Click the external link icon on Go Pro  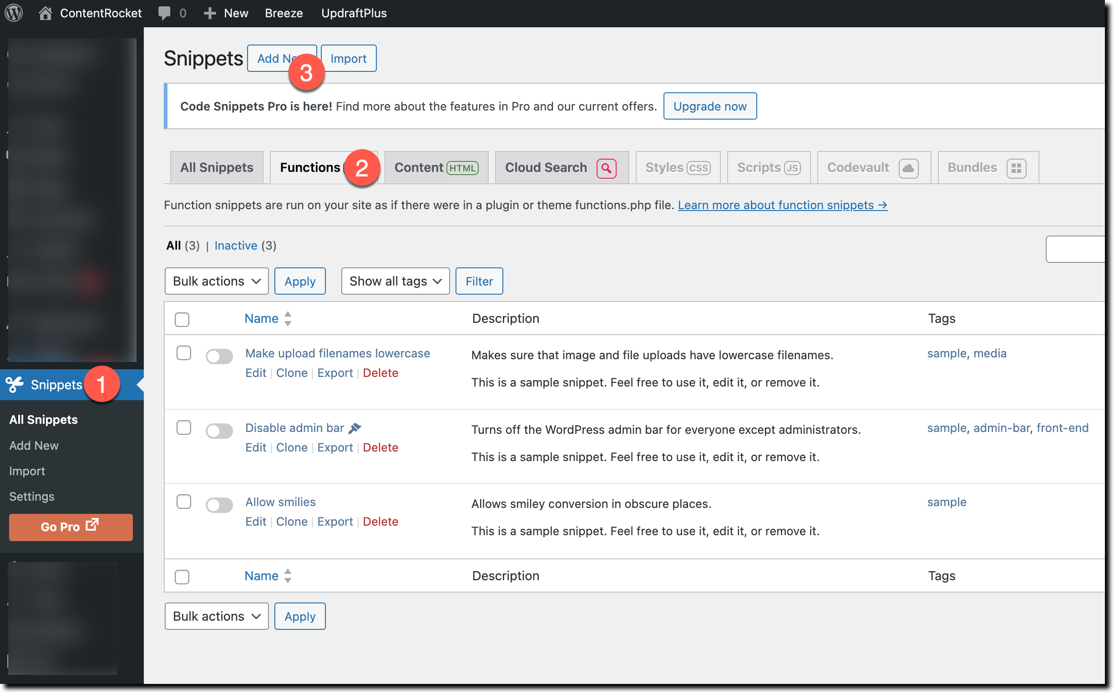(92, 524)
